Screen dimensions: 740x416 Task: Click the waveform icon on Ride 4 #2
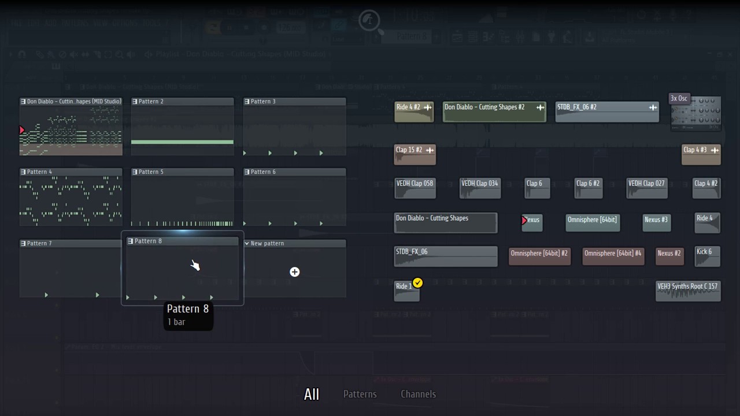tap(428, 107)
